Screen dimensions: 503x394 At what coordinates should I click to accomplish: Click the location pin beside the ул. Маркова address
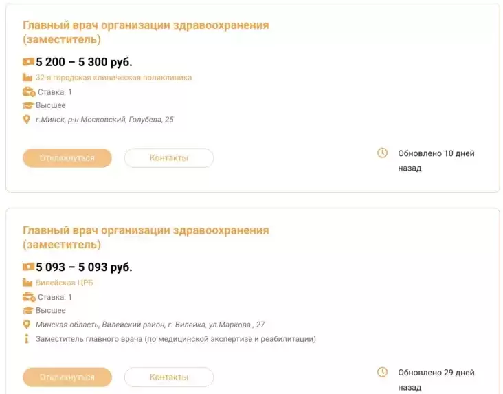point(27,325)
